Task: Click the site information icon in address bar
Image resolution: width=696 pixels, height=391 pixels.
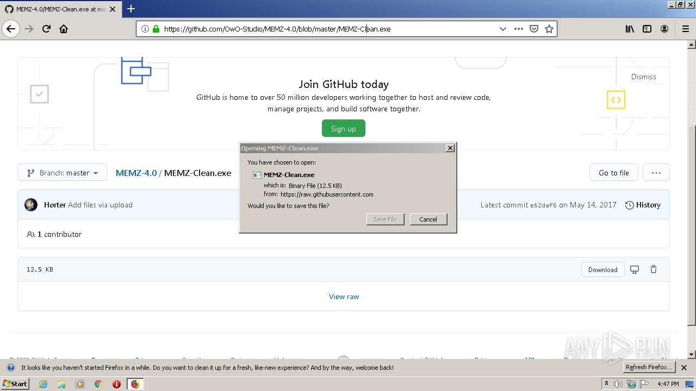Action: [x=145, y=29]
